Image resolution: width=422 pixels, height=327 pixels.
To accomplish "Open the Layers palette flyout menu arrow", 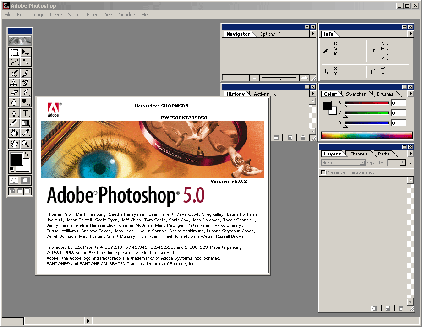I will pos(411,153).
